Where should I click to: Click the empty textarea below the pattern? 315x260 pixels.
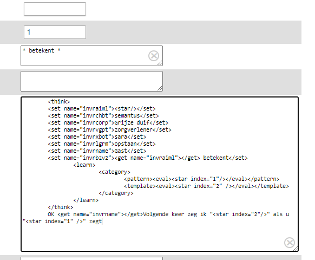tap(91, 81)
